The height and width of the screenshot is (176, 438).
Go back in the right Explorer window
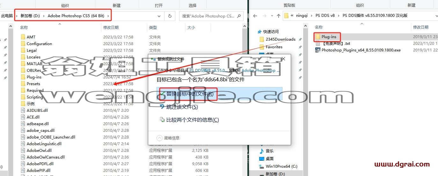pos(255,16)
